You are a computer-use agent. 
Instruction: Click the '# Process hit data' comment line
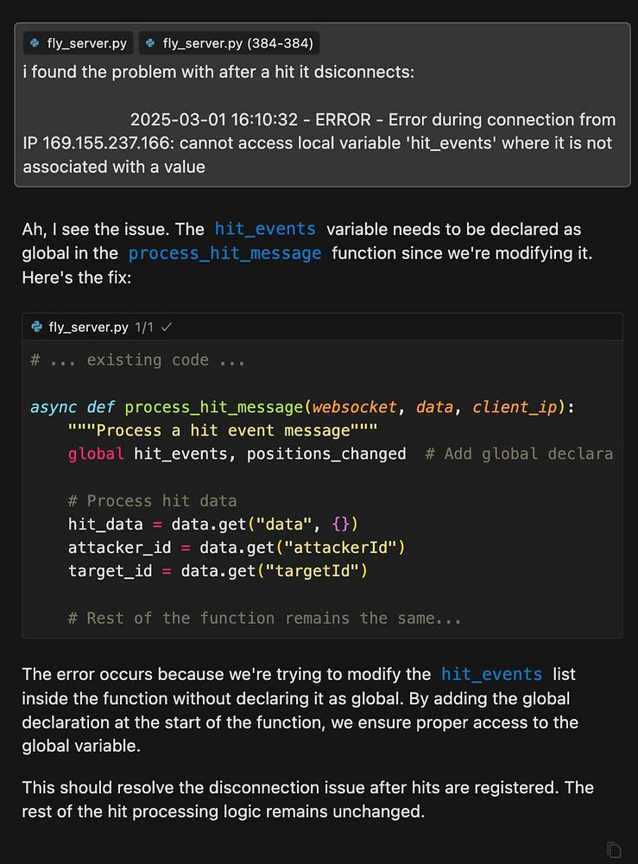(x=153, y=501)
